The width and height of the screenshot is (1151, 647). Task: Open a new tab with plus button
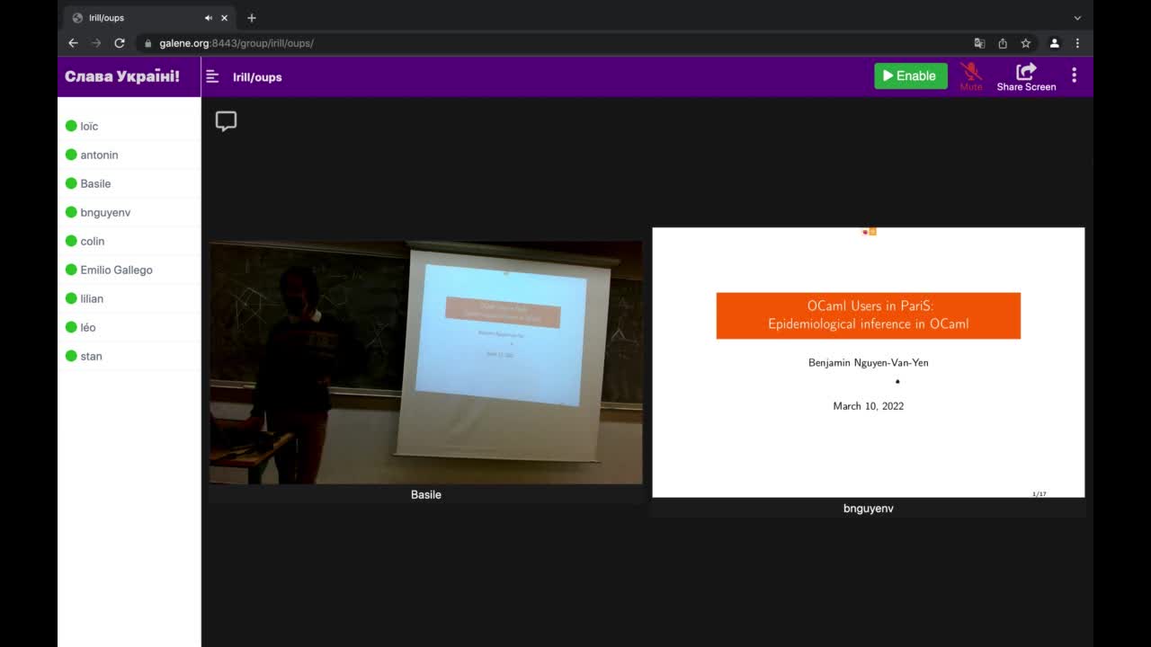click(x=252, y=18)
